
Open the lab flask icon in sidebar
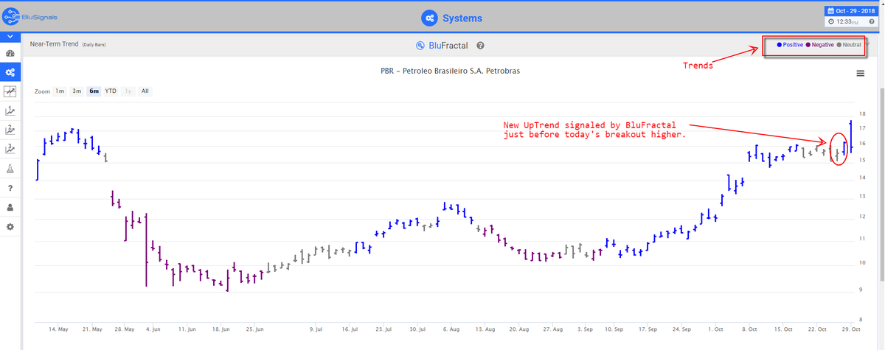pyautogui.click(x=10, y=169)
